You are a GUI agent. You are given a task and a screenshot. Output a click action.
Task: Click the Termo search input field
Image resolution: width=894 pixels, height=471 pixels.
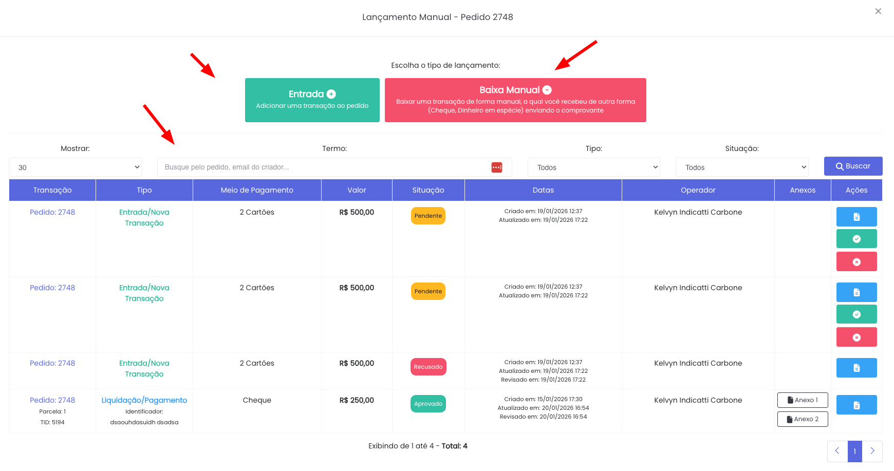pos(324,167)
